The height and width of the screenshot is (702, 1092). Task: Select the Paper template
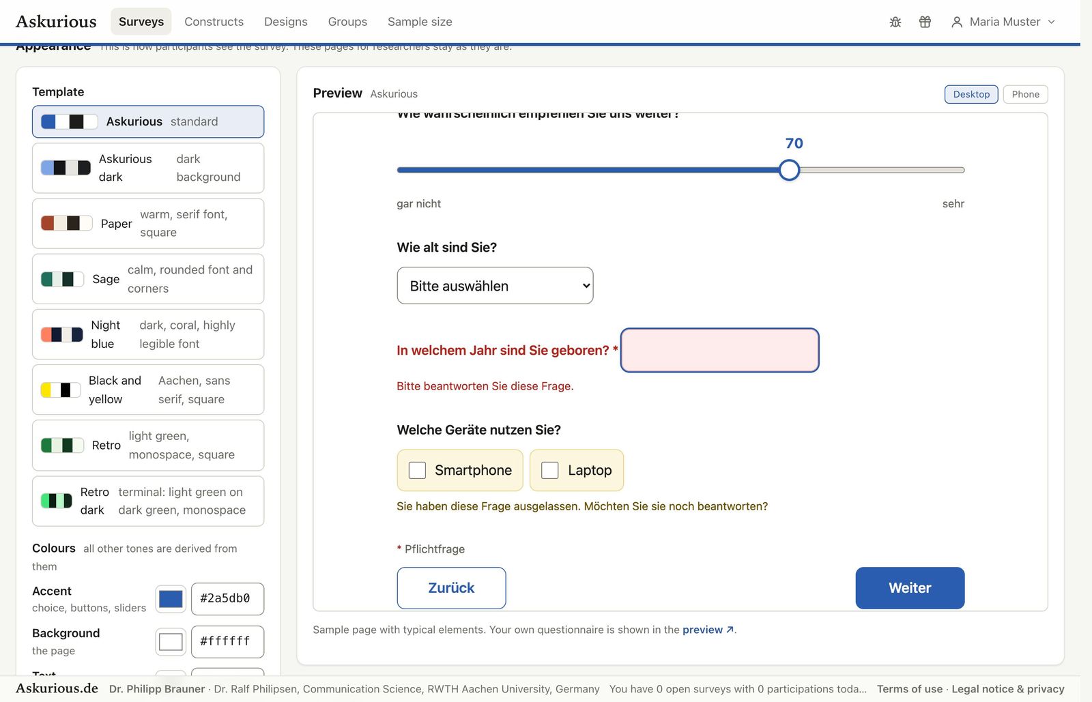coord(148,223)
